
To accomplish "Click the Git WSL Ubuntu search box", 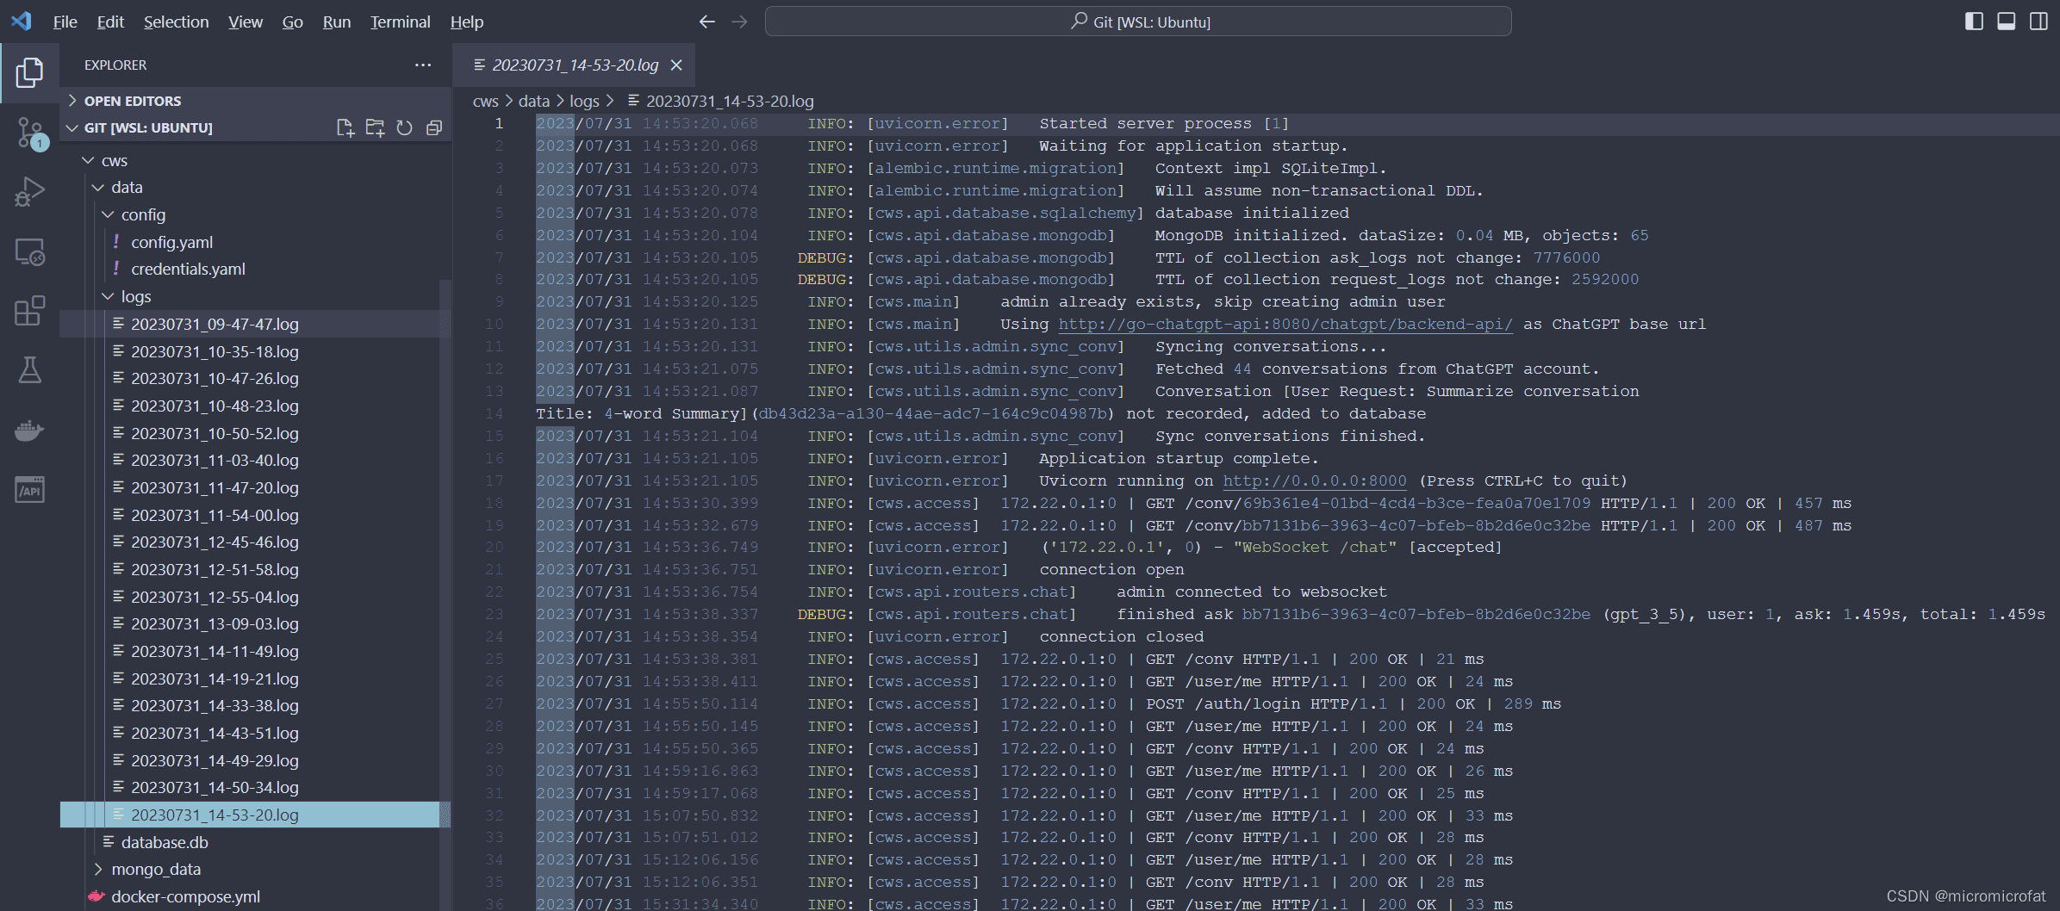I will (x=1138, y=22).
